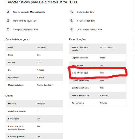Click the circled Inclui filtro de água row
Image resolution: width=135 pixels, height=139 pixels.
coord(98,73)
